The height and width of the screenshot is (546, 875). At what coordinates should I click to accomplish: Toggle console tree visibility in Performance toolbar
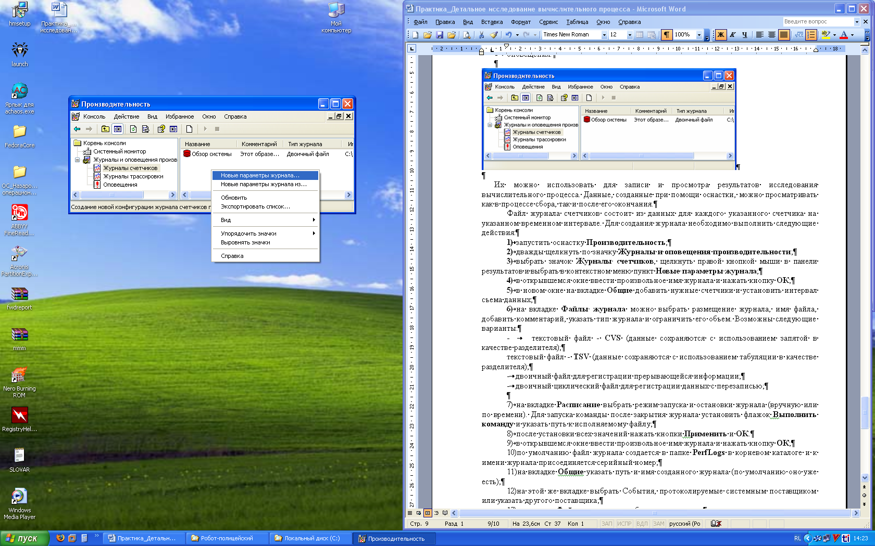point(118,129)
